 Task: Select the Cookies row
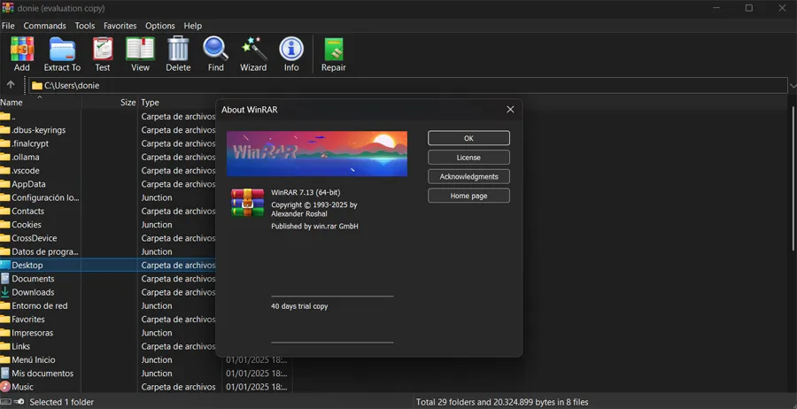point(109,225)
